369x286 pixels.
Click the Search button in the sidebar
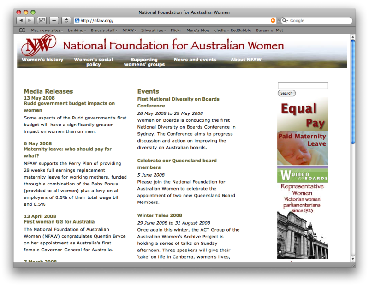pyautogui.click(x=286, y=93)
